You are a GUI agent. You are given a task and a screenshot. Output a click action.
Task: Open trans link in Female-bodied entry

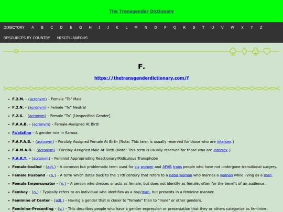(x=177, y=167)
